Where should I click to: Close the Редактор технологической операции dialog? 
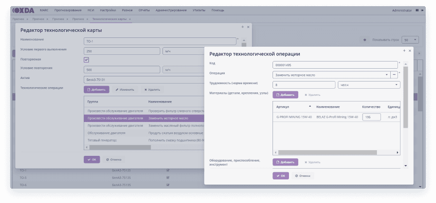[410, 51]
